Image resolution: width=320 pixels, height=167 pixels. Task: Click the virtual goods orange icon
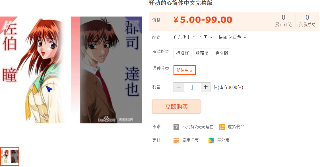(222, 127)
